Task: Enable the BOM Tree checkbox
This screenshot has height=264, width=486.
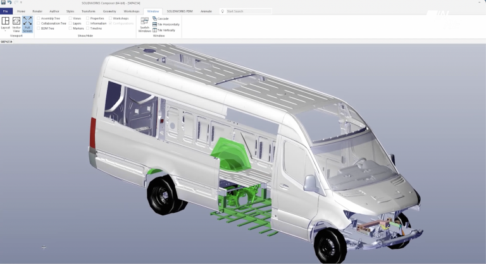Action: pyautogui.click(x=39, y=28)
